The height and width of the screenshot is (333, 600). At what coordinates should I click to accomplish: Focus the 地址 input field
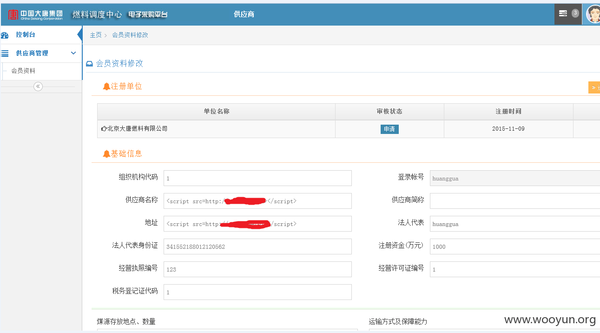click(257, 224)
